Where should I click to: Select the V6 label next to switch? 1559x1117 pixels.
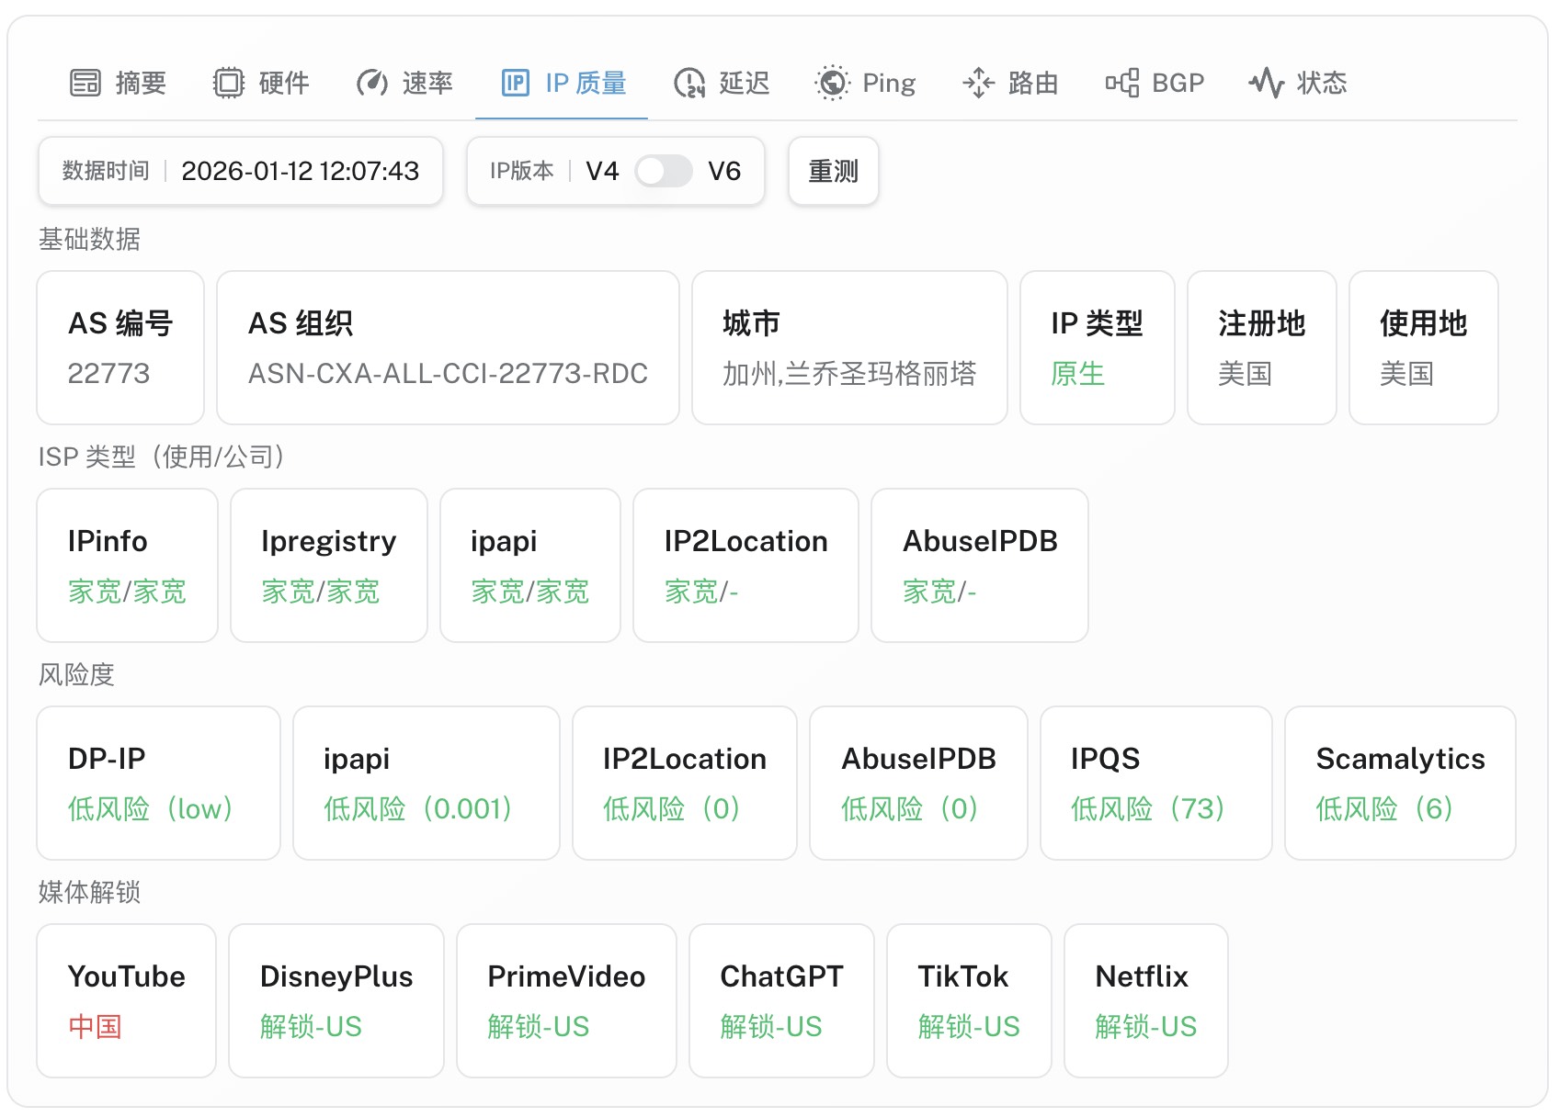pyautogui.click(x=724, y=171)
